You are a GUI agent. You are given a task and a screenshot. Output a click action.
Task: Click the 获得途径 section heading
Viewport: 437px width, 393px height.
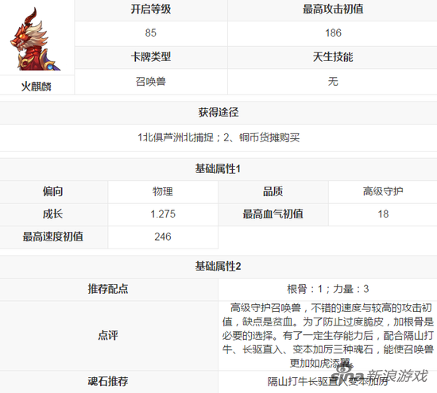tap(218, 112)
